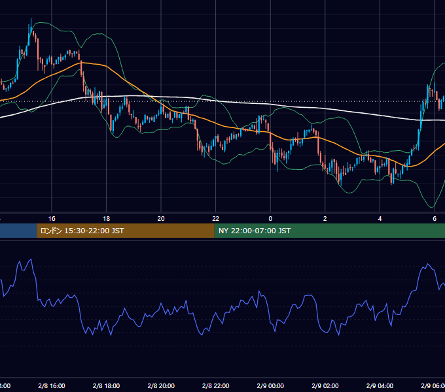Click the ロンドン 15:30-22:00 JST session bar
This screenshot has height=392, width=445.
click(126, 231)
